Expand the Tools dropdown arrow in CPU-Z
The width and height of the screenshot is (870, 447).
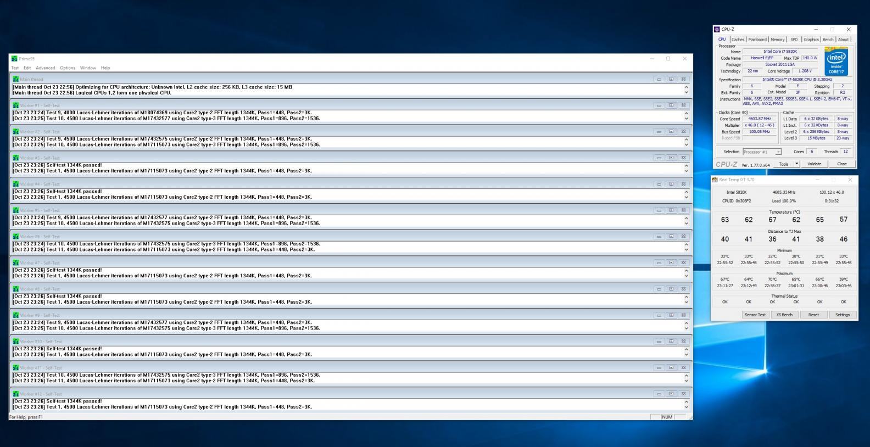pyautogui.click(x=797, y=164)
